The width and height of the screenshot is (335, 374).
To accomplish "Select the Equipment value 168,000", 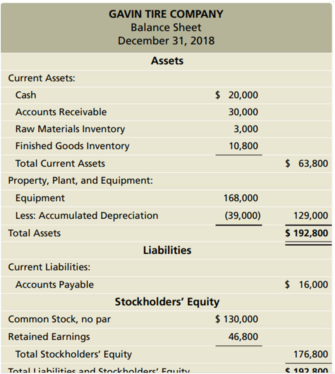I will tap(241, 198).
